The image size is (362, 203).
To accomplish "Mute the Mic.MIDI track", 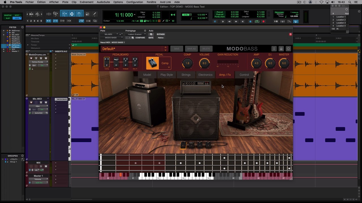I will click(x=46, y=102).
